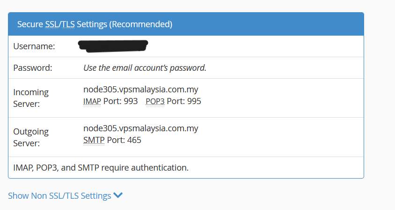The height and width of the screenshot is (210, 395).
Task: Click the POP3 port number 995
Action: tap(194, 101)
